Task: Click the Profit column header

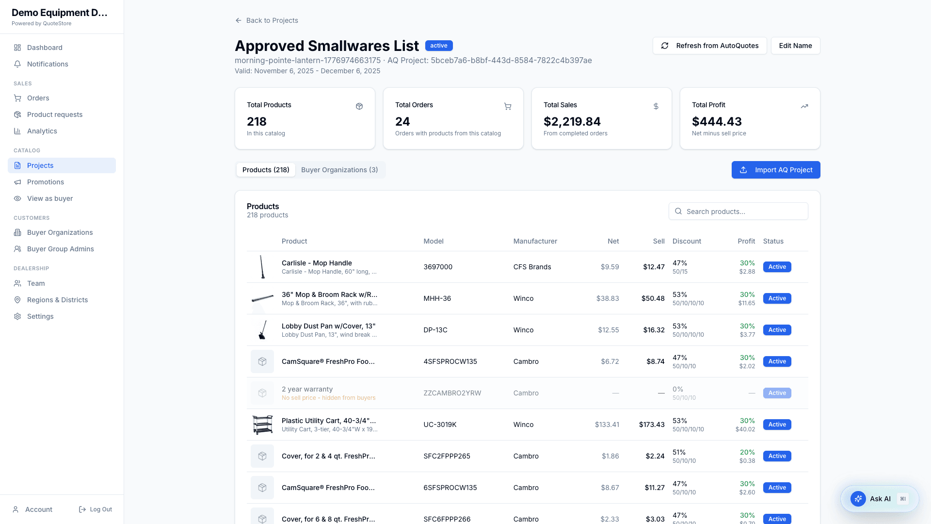Action: (746, 241)
